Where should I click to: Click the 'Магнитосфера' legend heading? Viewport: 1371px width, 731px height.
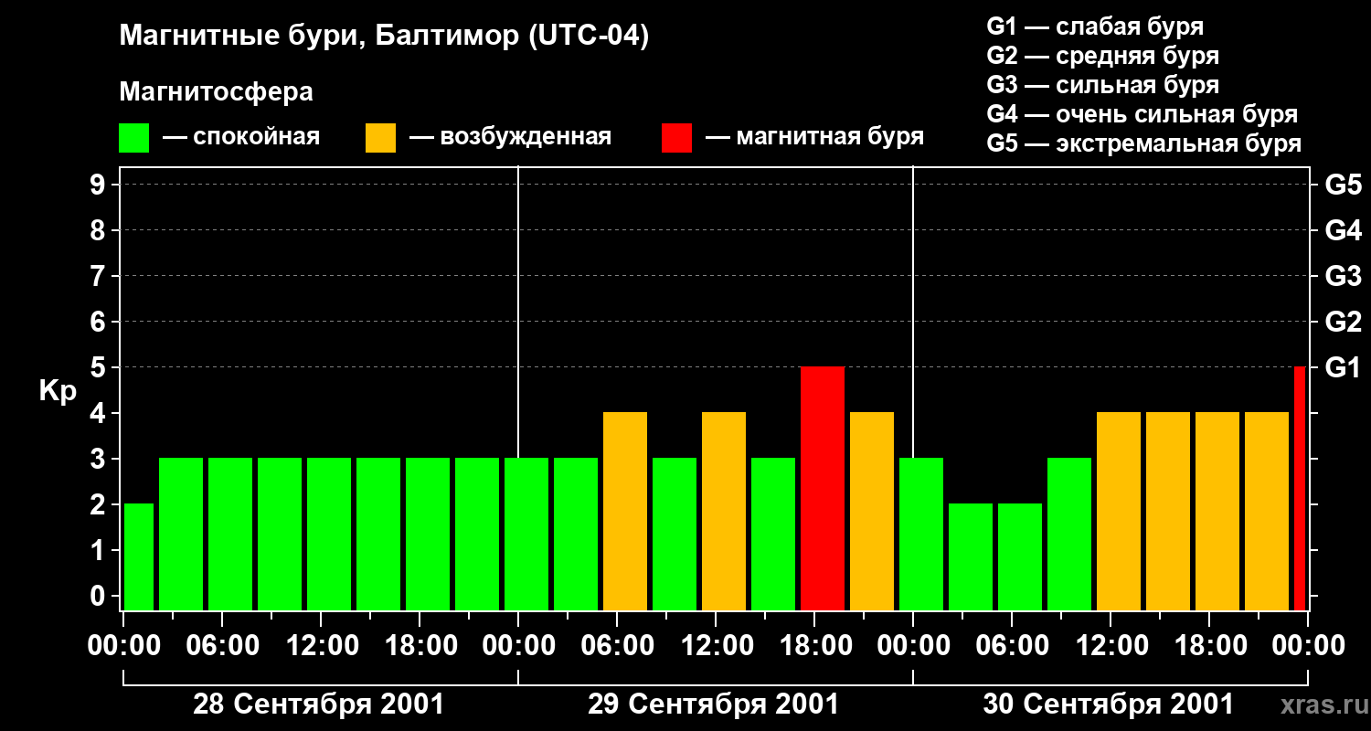[x=216, y=92]
